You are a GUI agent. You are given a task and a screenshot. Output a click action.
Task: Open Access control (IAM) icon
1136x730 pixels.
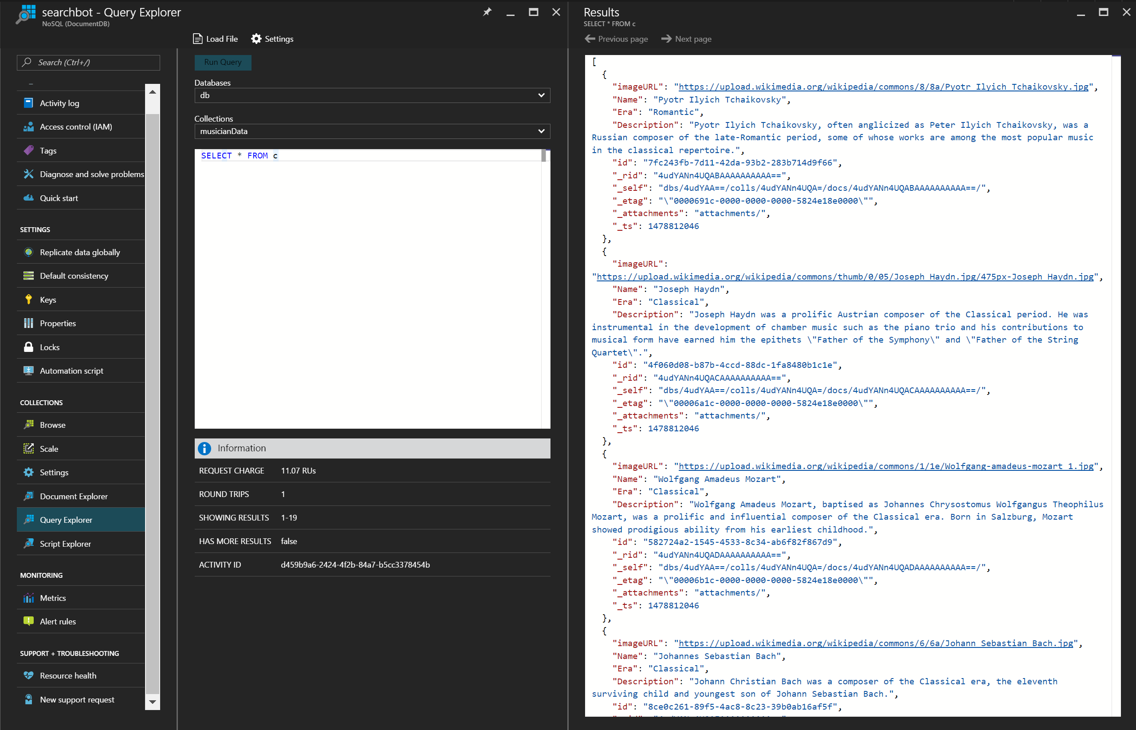coord(28,126)
